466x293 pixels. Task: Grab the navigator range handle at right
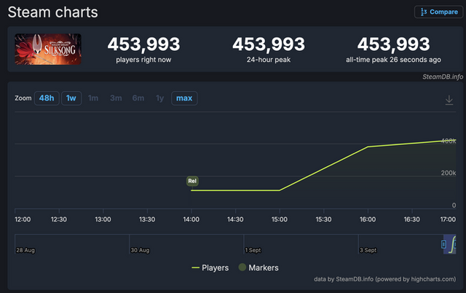point(444,243)
